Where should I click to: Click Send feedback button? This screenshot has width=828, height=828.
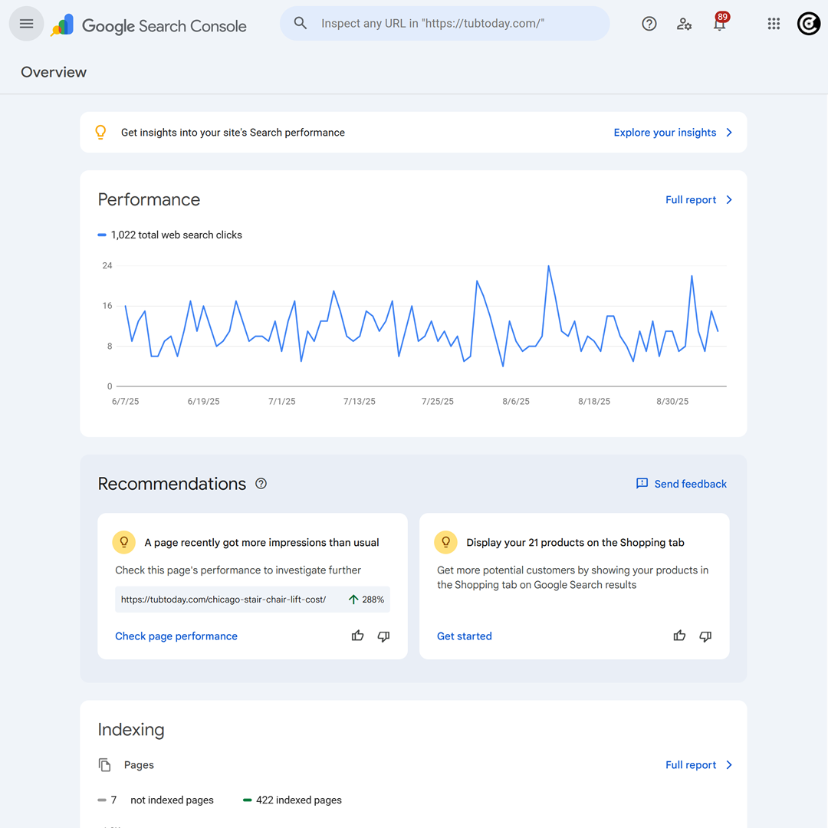point(682,484)
